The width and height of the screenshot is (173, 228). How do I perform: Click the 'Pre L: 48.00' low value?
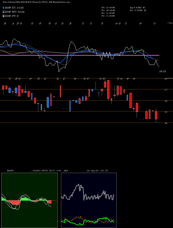(x=108, y=13)
